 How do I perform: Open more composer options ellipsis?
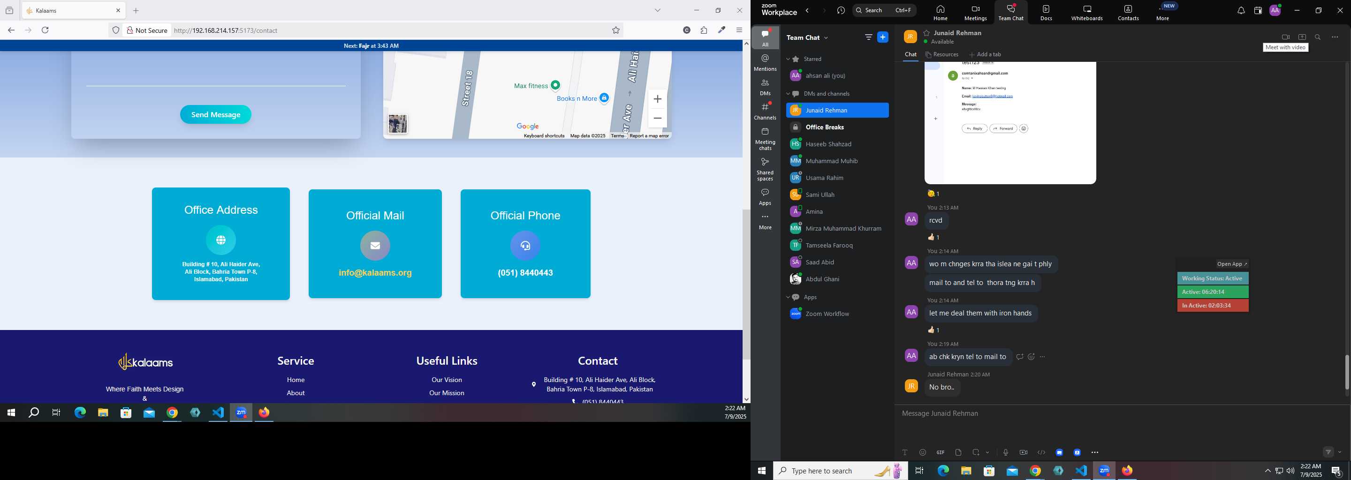pos(1094,452)
